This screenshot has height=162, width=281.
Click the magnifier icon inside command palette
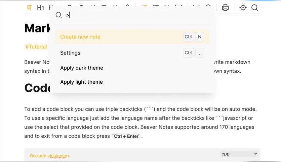coord(58,15)
